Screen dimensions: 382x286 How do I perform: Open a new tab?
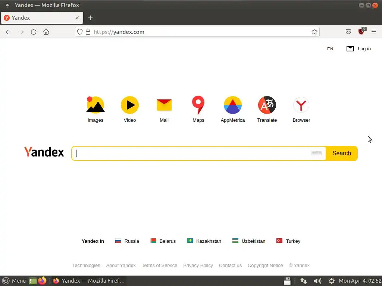click(x=90, y=18)
